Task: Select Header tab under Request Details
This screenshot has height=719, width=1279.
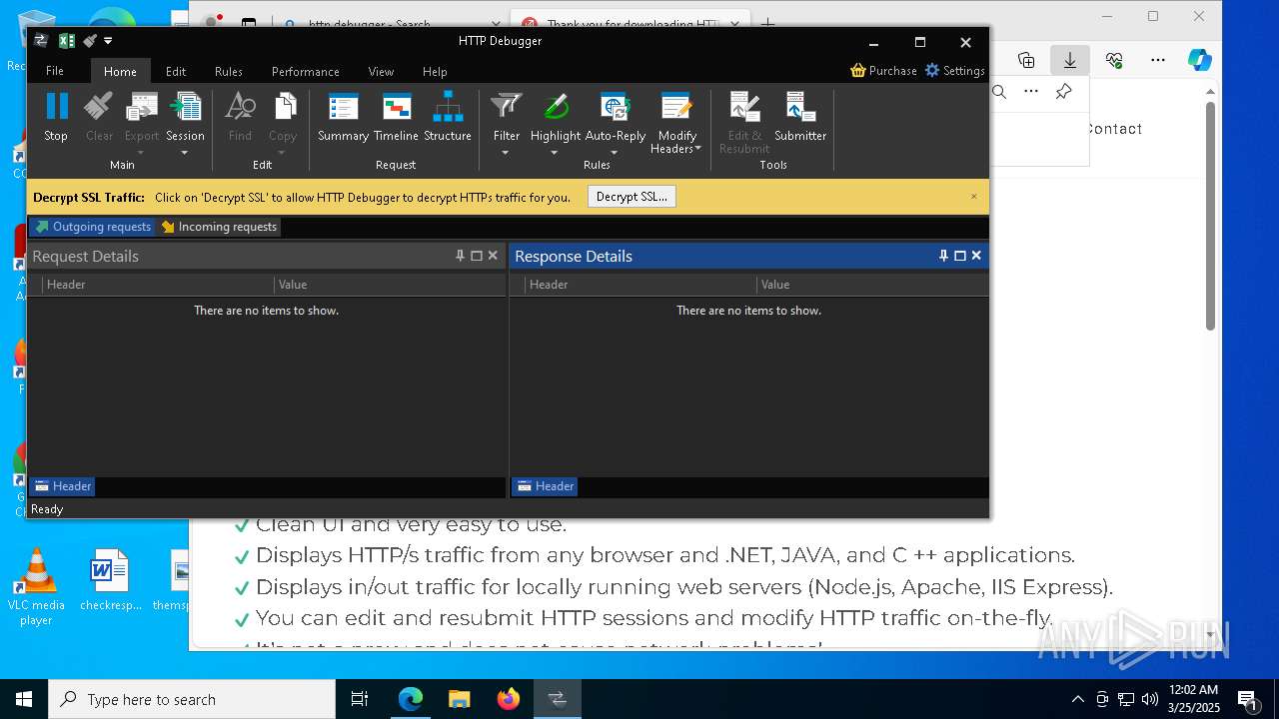Action: click(62, 486)
